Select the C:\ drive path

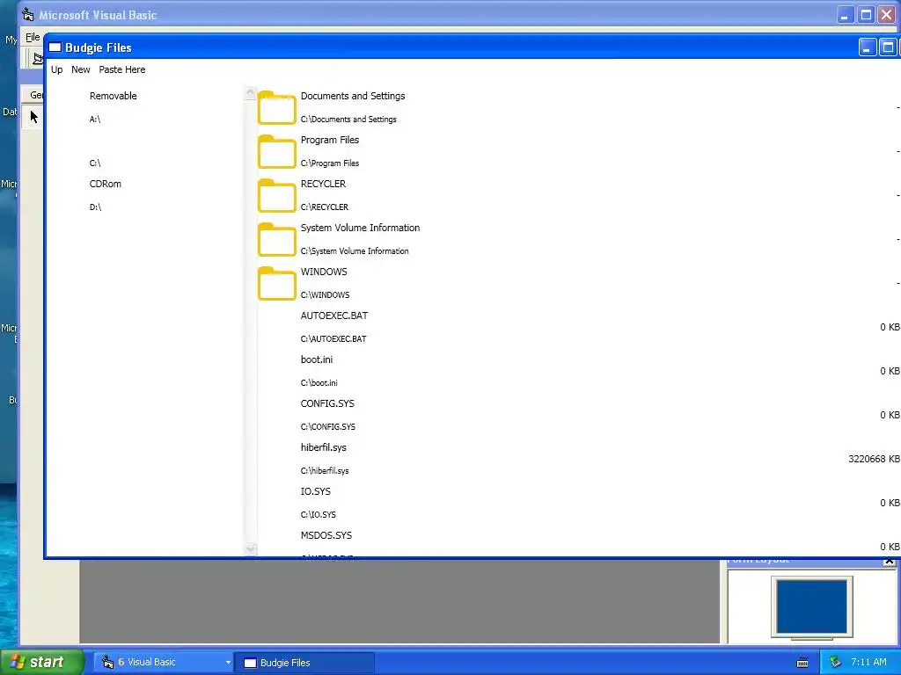pos(95,163)
